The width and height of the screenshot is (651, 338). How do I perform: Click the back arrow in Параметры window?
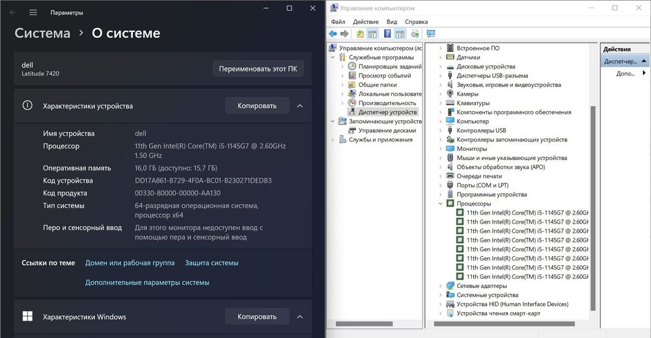(13, 12)
